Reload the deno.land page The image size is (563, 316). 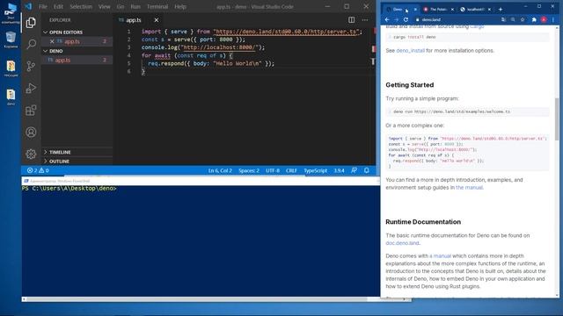(406, 19)
